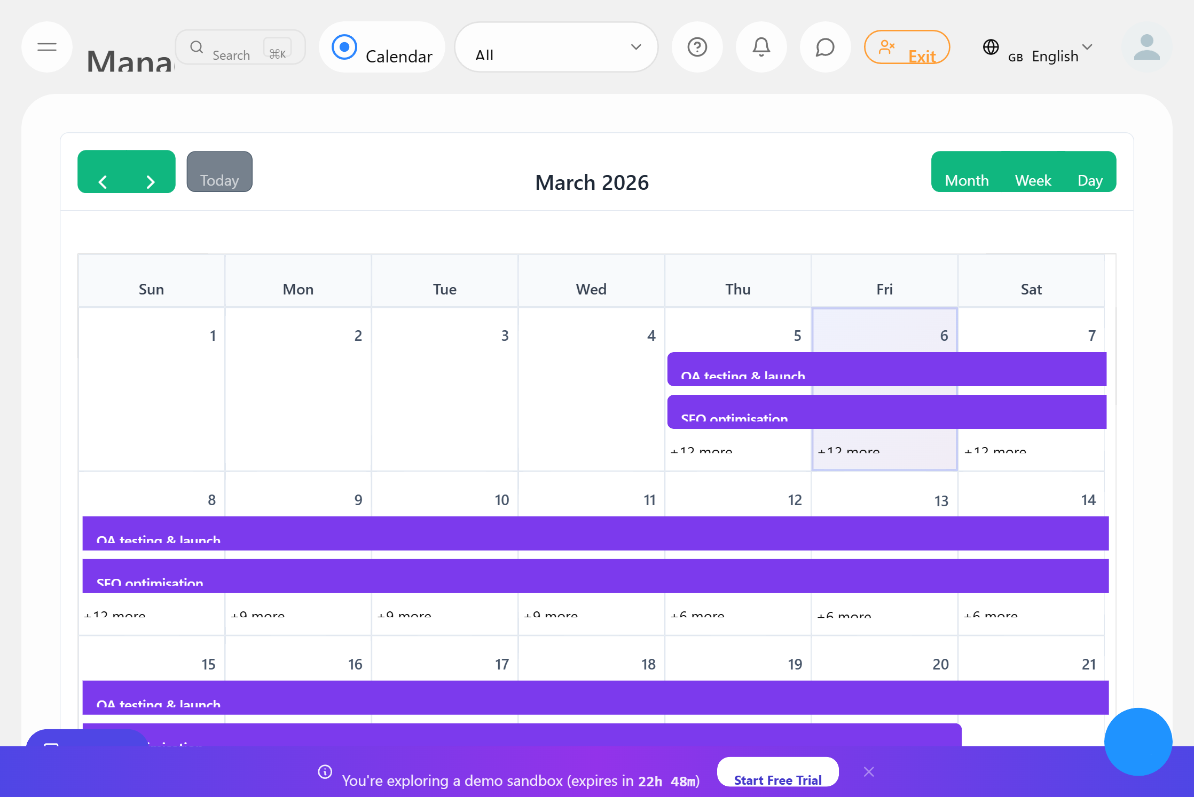Switch to Day view
The width and height of the screenshot is (1194, 797).
click(1090, 180)
